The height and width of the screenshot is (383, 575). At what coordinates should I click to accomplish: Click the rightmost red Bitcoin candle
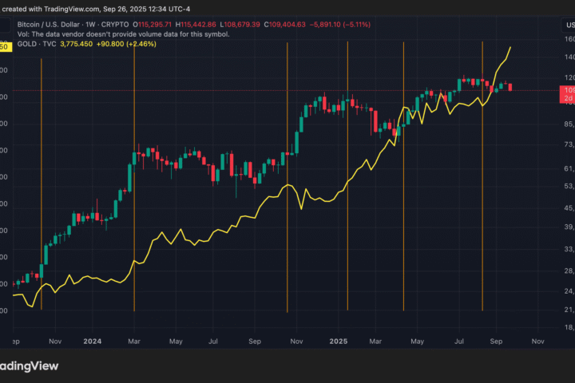pyautogui.click(x=510, y=86)
